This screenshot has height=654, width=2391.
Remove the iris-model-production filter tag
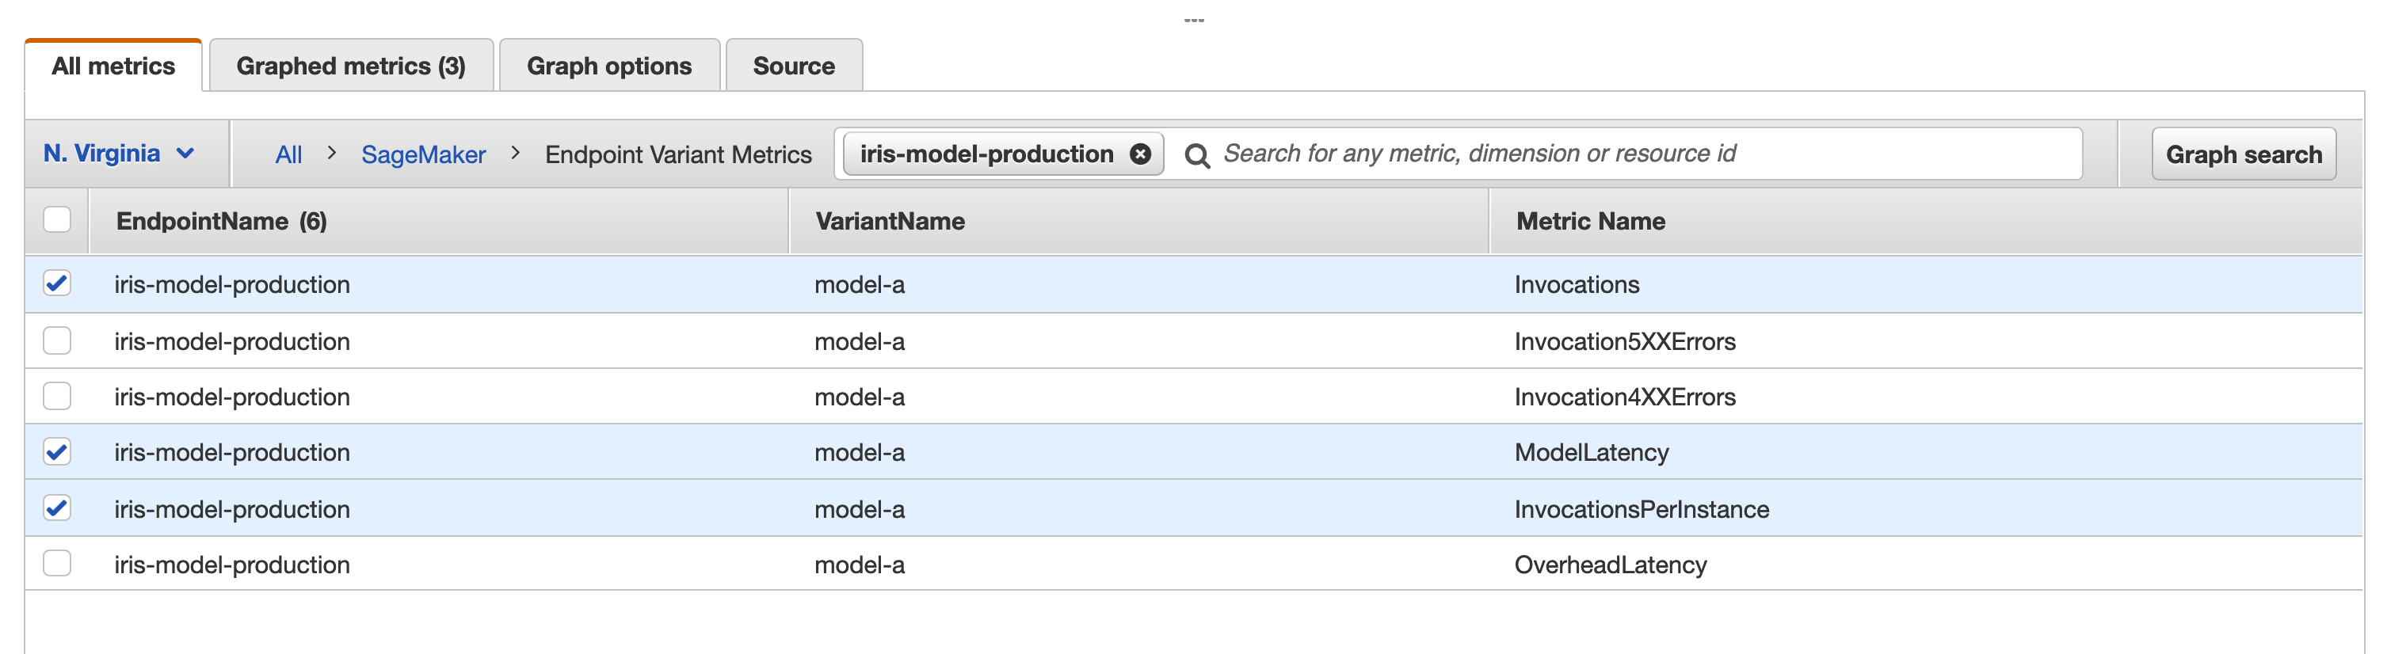pyautogui.click(x=1140, y=154)
